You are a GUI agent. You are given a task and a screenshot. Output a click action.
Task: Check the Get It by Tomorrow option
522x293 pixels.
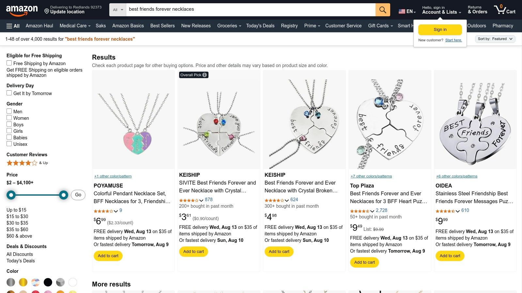tap(9, 93)
